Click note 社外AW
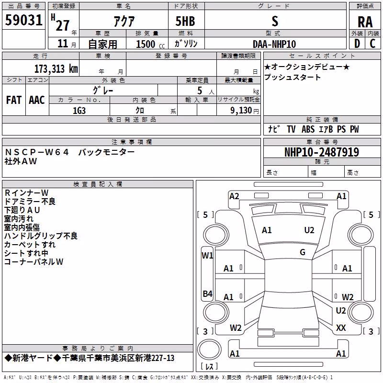 tap(21, 161)
